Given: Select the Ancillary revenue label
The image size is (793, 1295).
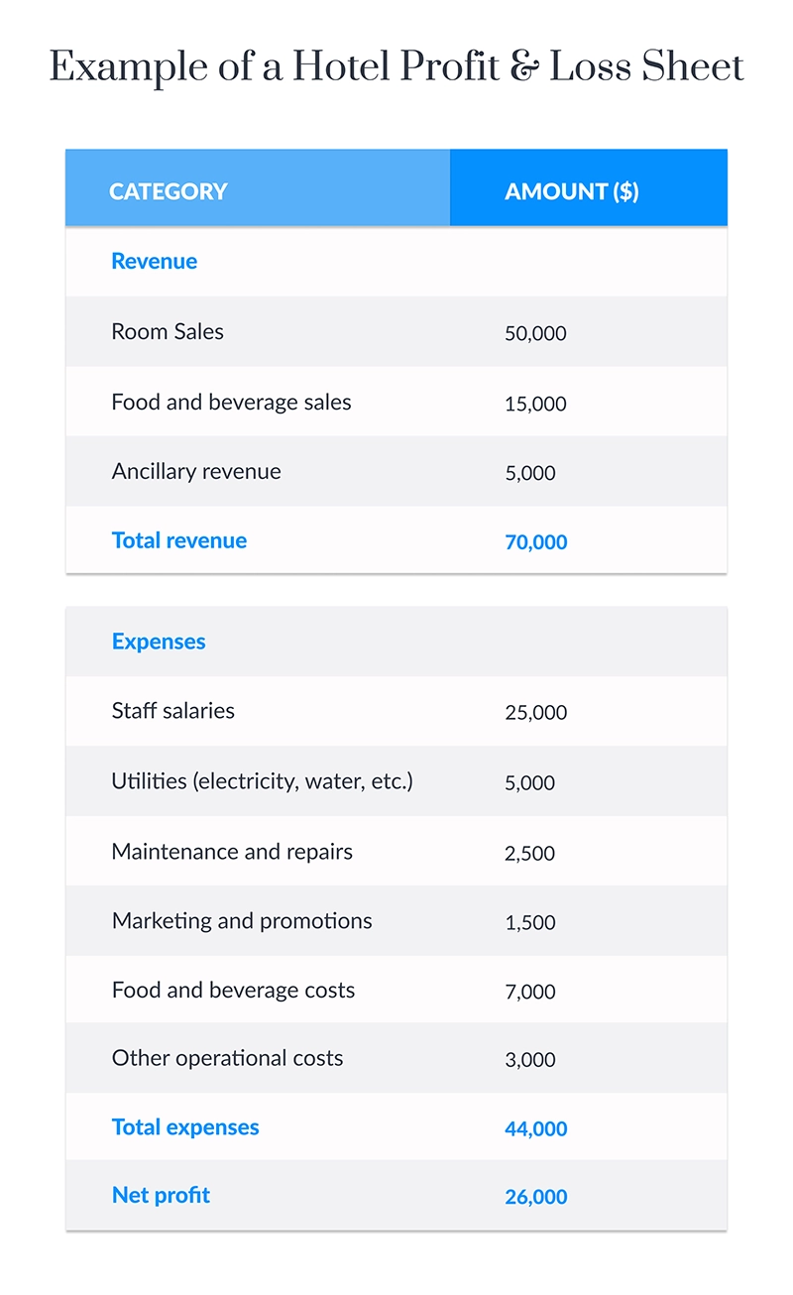Looking at the screenshot, I should click(x=196, y=471).
